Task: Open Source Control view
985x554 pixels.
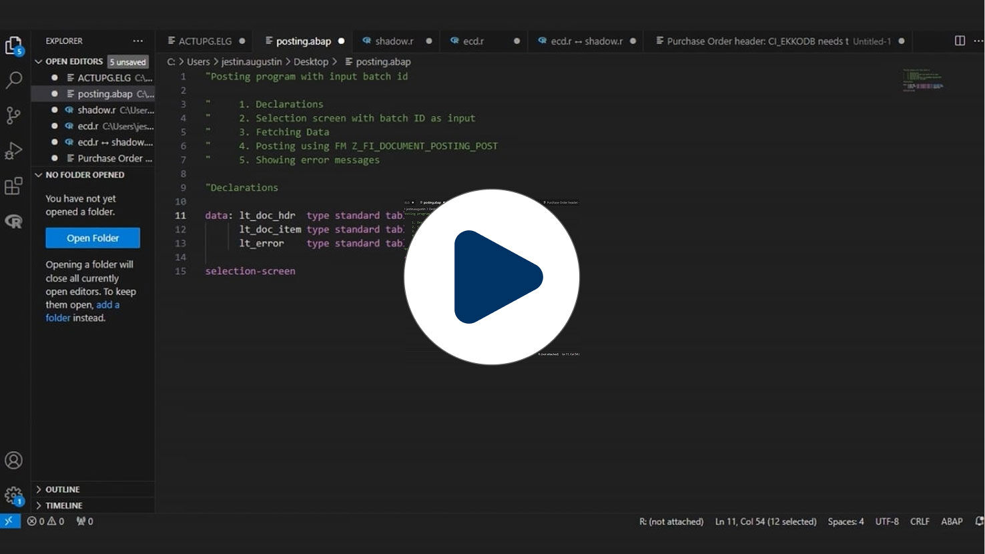Action: [x=13, y=115]
